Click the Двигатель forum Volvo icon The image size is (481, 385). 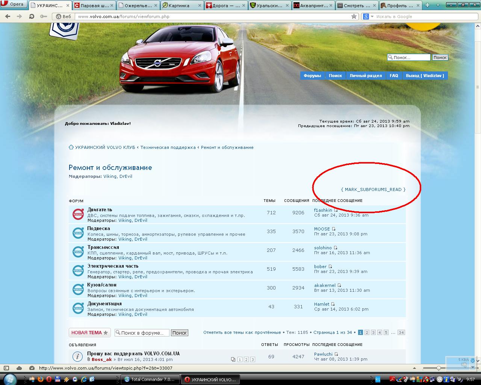coord(78,214)
